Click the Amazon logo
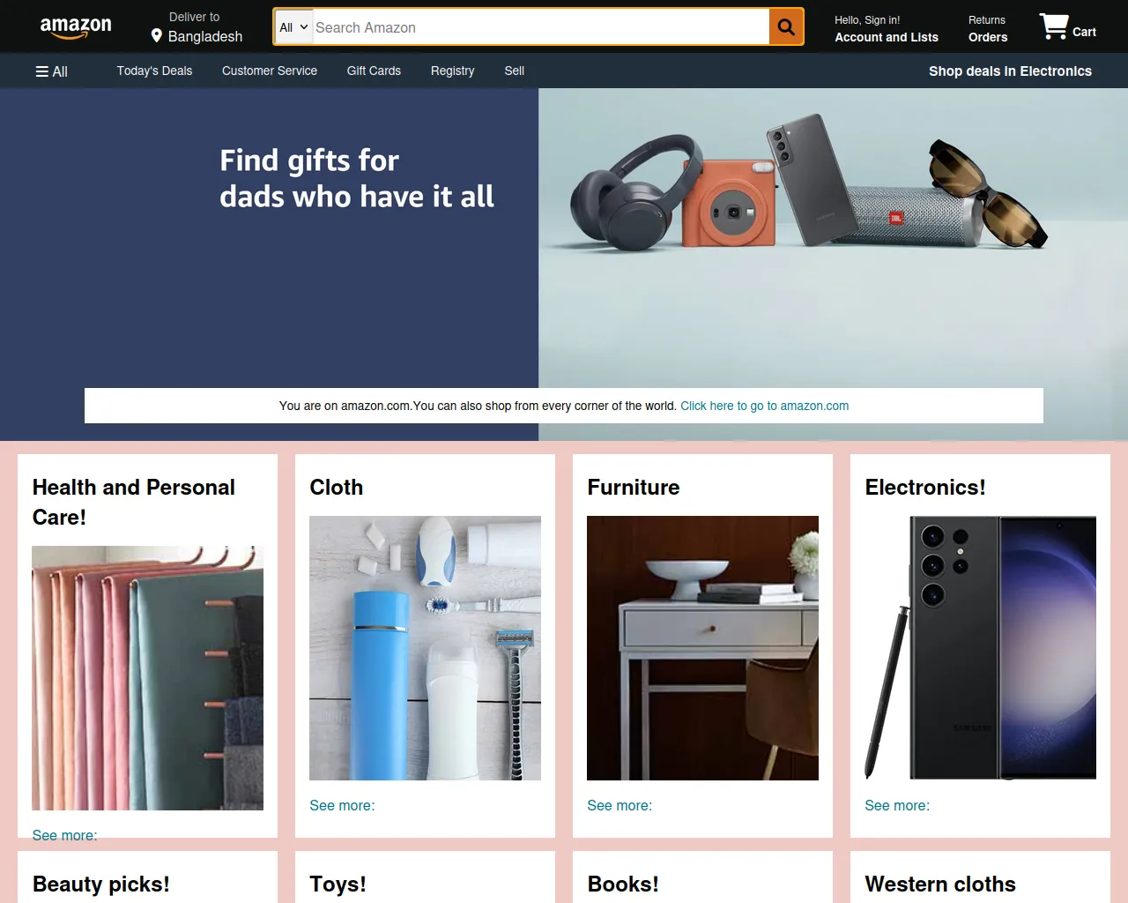 (76, 27)
